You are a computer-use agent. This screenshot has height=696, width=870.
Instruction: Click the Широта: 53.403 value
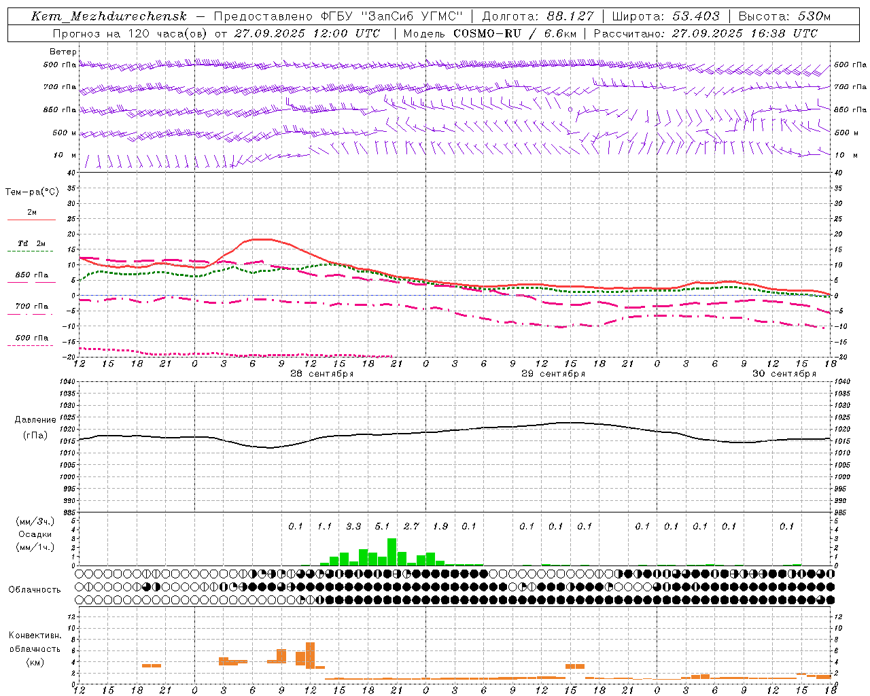[666, 16]
